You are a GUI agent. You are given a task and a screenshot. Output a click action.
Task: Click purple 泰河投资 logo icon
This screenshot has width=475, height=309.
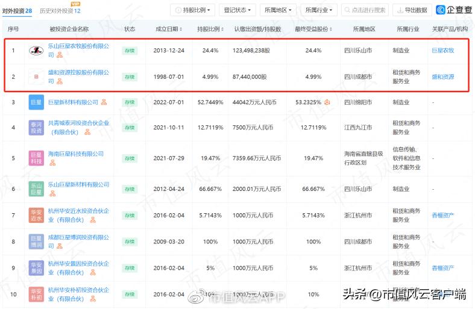click(x=36, y=128)
